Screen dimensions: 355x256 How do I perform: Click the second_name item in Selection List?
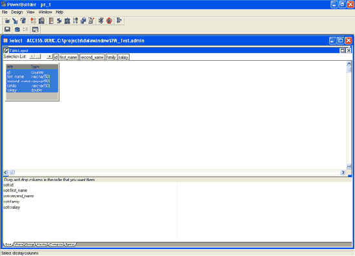coord(92,57)
